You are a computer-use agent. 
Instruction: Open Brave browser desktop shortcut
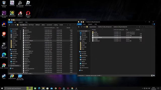pos(4,34)
